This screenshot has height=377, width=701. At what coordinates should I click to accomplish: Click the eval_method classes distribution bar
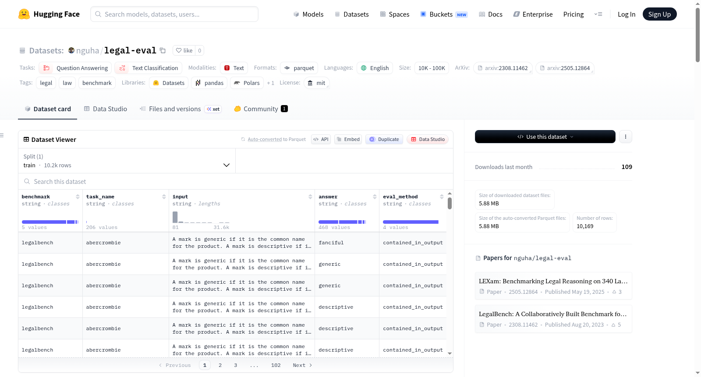pos(411,222)
